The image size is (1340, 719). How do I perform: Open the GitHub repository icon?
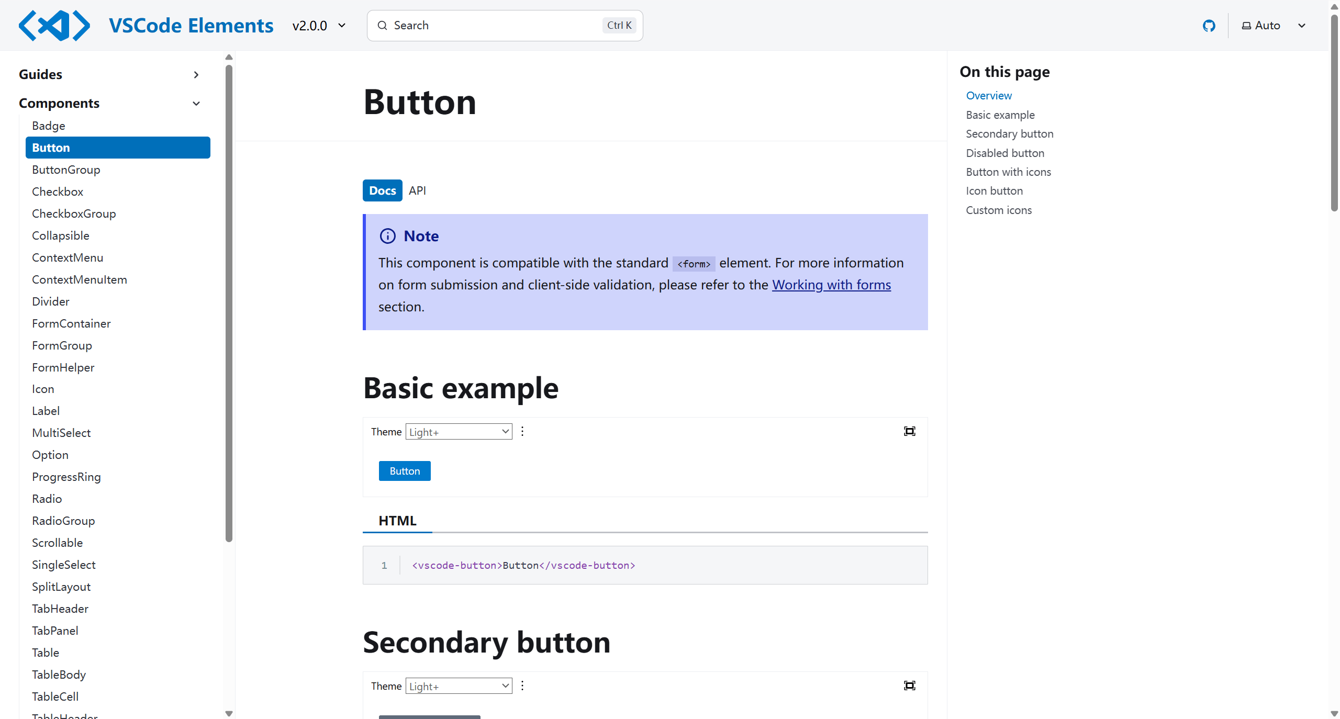[1209, 26]
